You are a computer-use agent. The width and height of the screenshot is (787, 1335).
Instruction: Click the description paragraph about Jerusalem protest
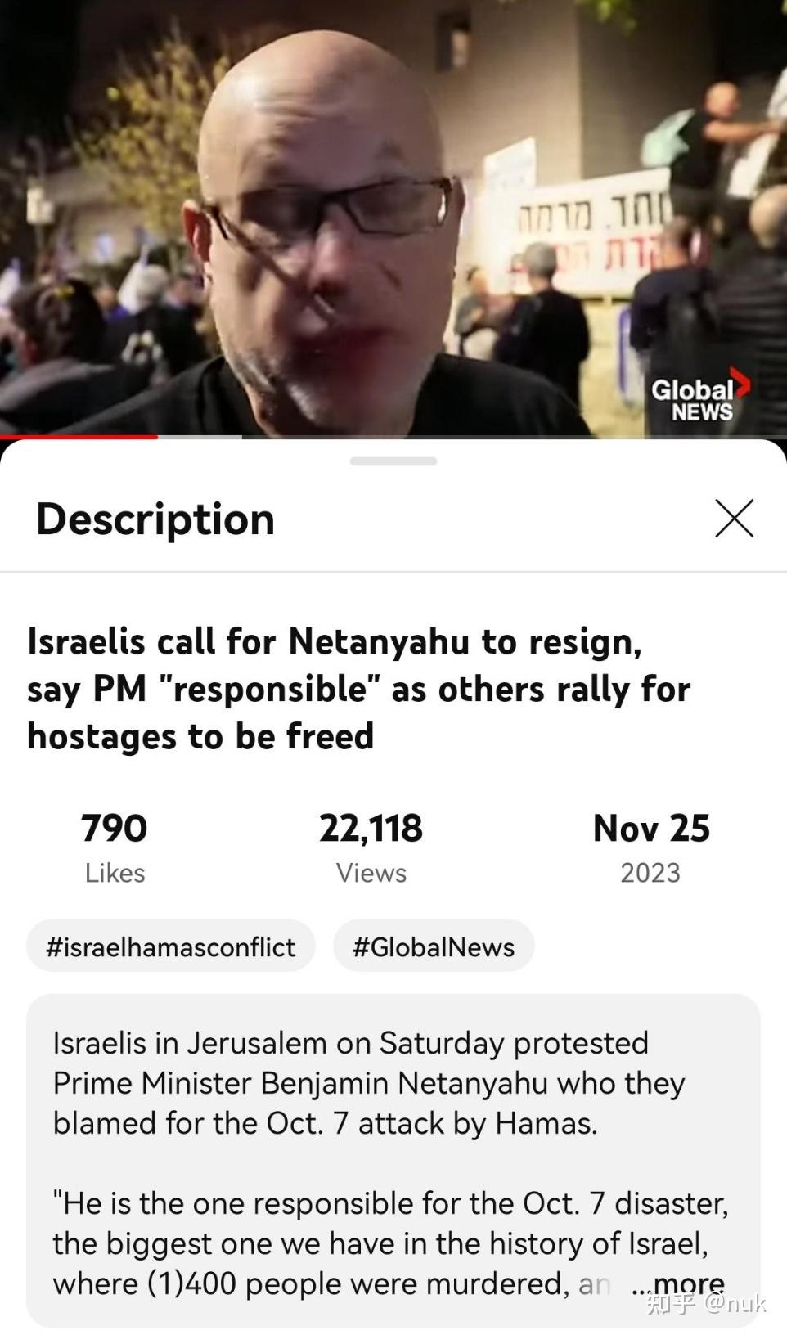369,1083
